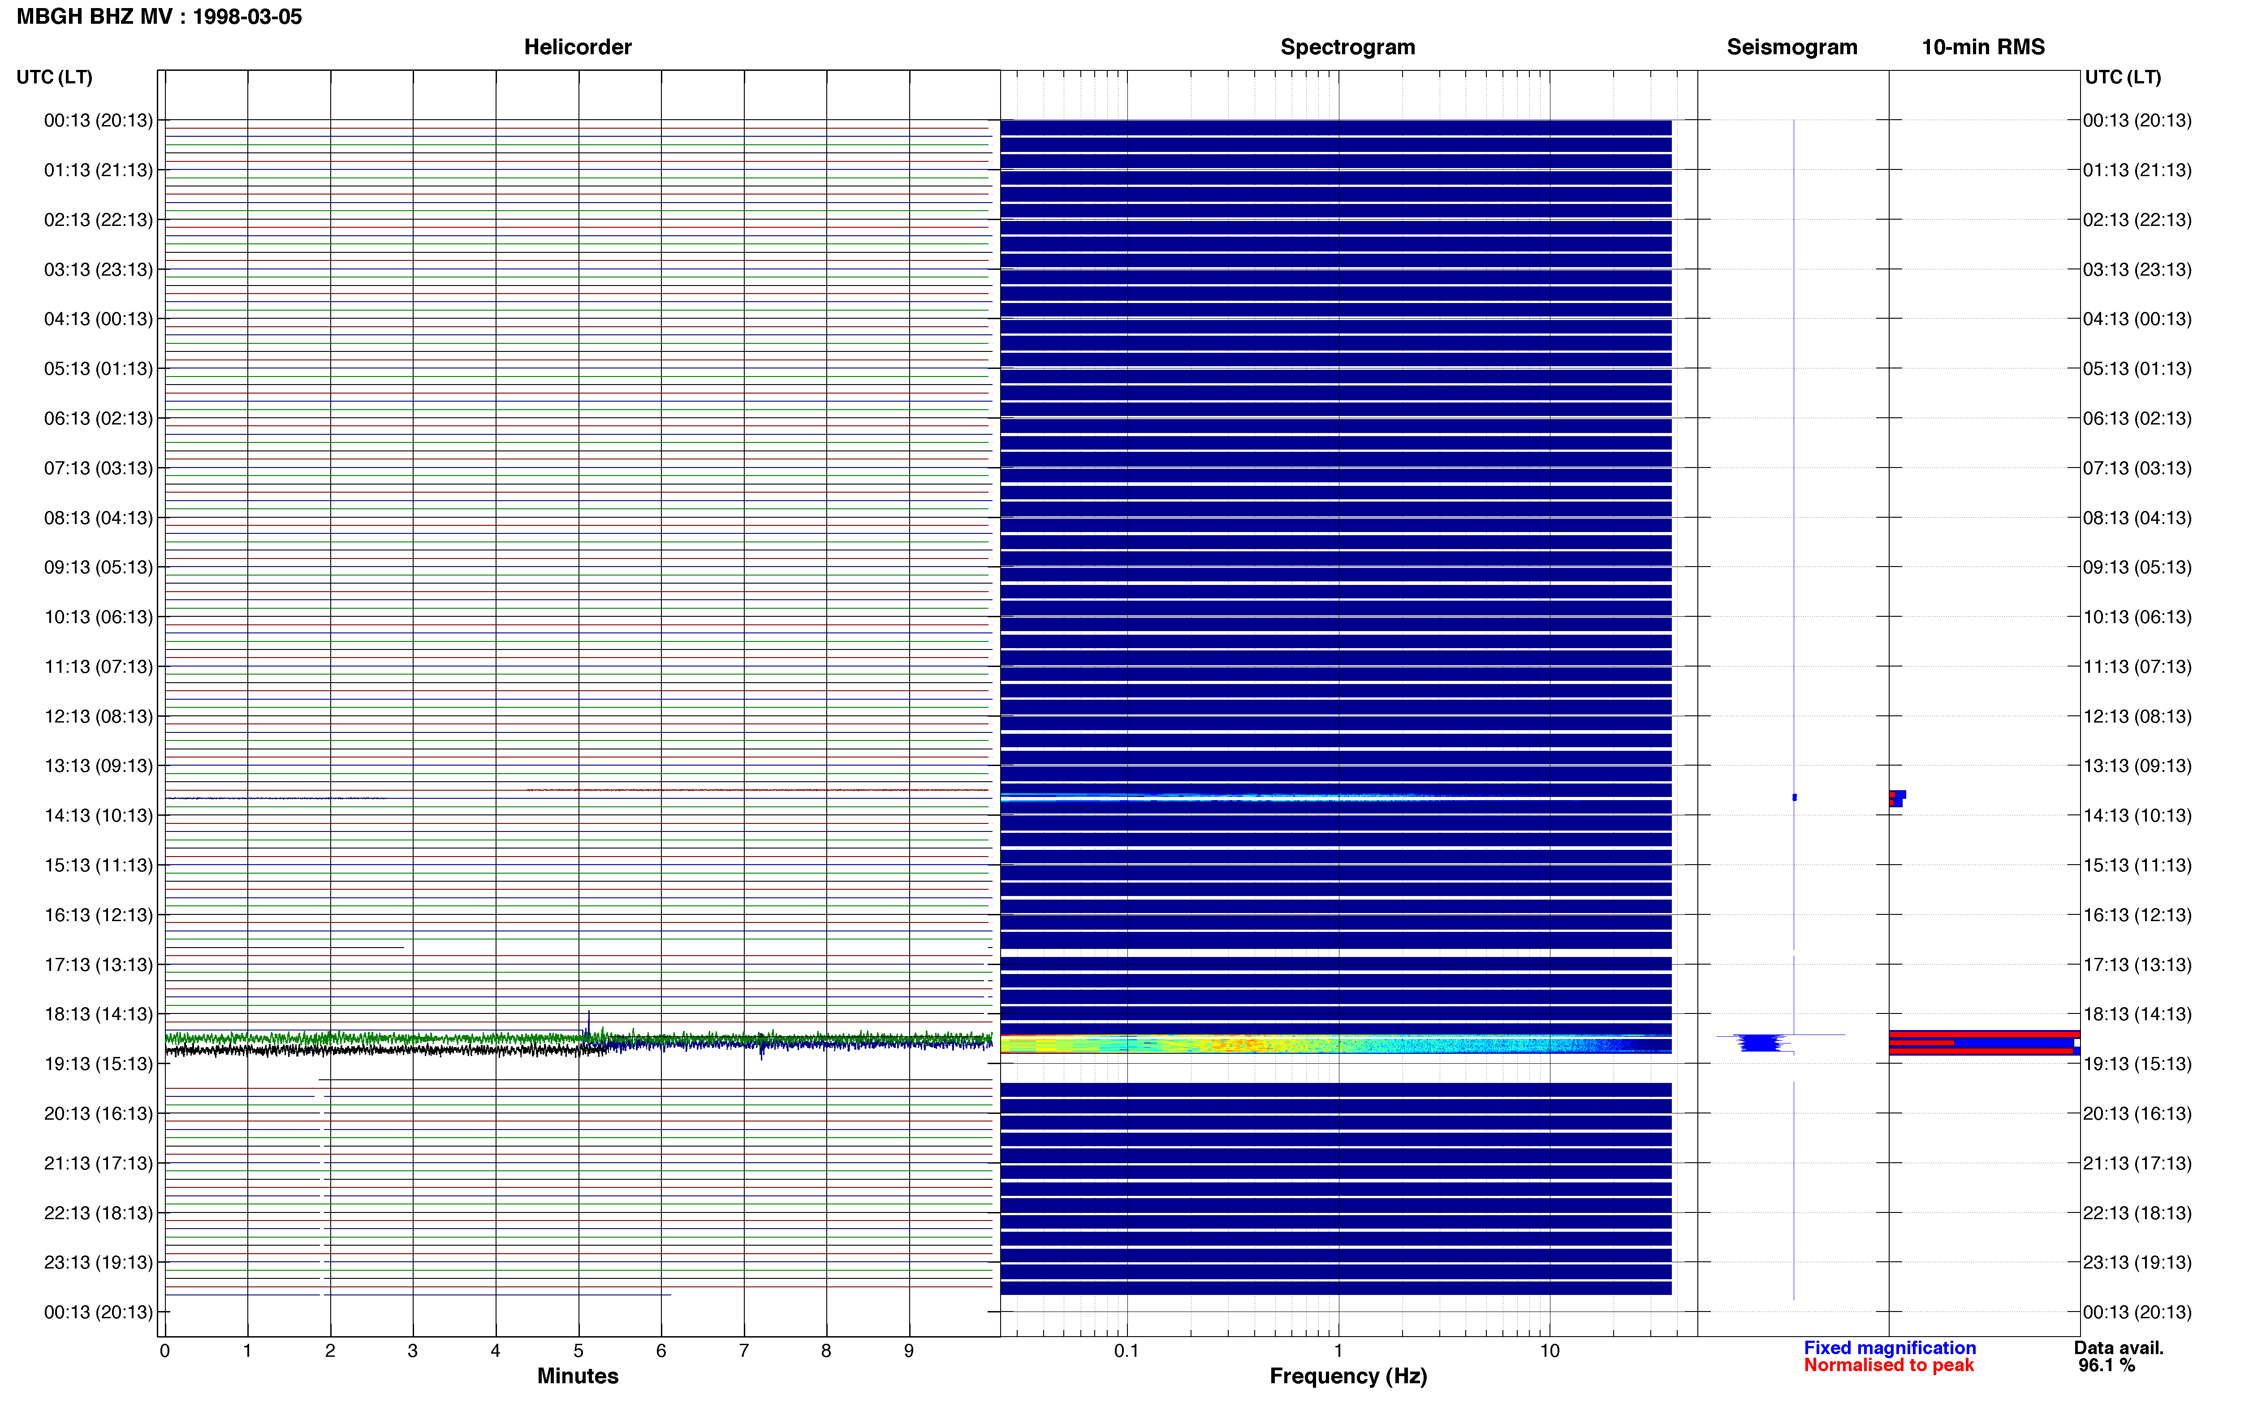2249x1407 pixels.
Task: Click the '2' tick on the Minutes axis
Action: 330,1351
